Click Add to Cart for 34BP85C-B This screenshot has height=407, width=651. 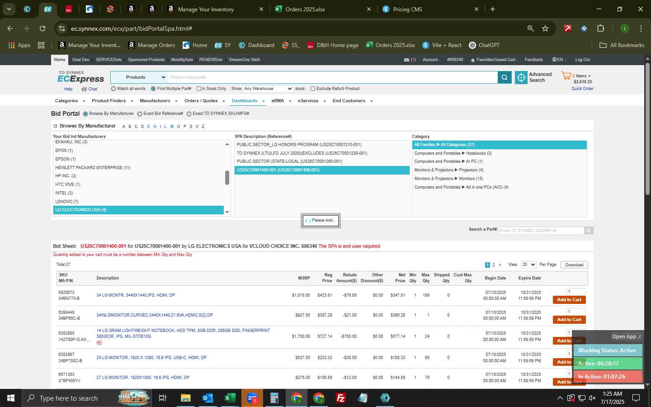(569, 320)
